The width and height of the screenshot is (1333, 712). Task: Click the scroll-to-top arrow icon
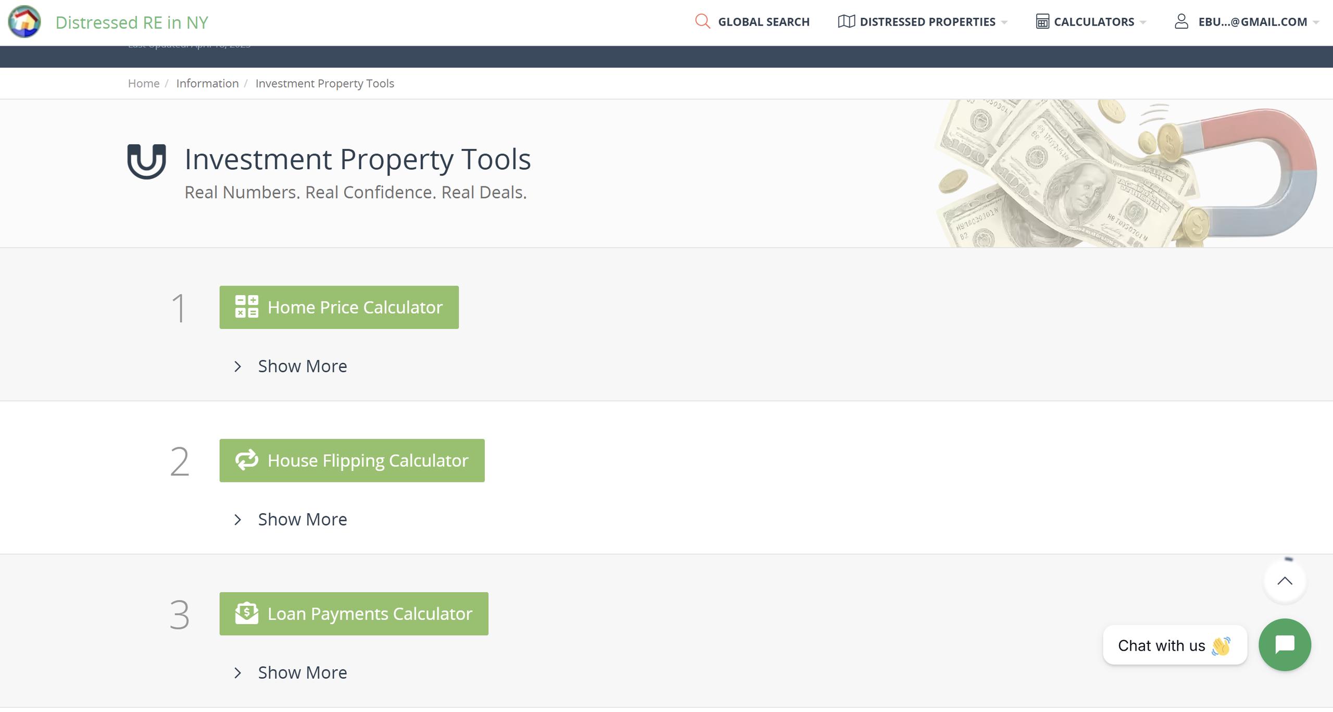pos(1285,581)
